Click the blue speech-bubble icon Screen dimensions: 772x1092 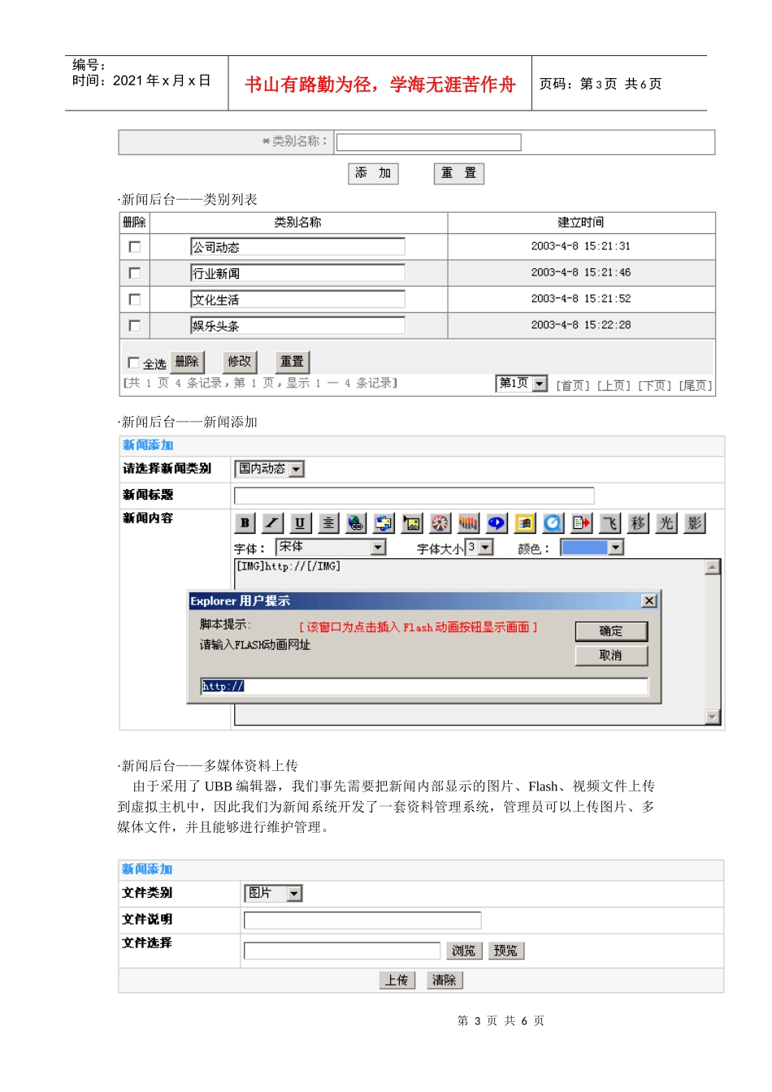[x=497, y=523]
